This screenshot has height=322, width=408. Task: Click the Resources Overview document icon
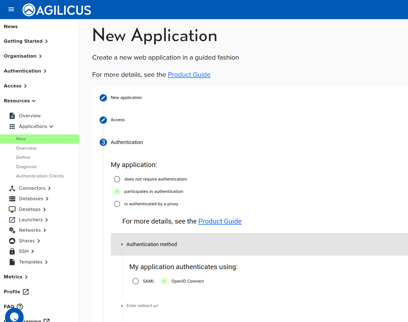pos(12,116)
